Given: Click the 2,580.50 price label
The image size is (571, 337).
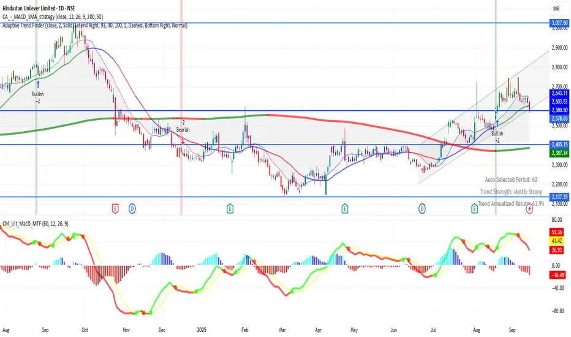Looking at the screenshot, I should [559, 110].
